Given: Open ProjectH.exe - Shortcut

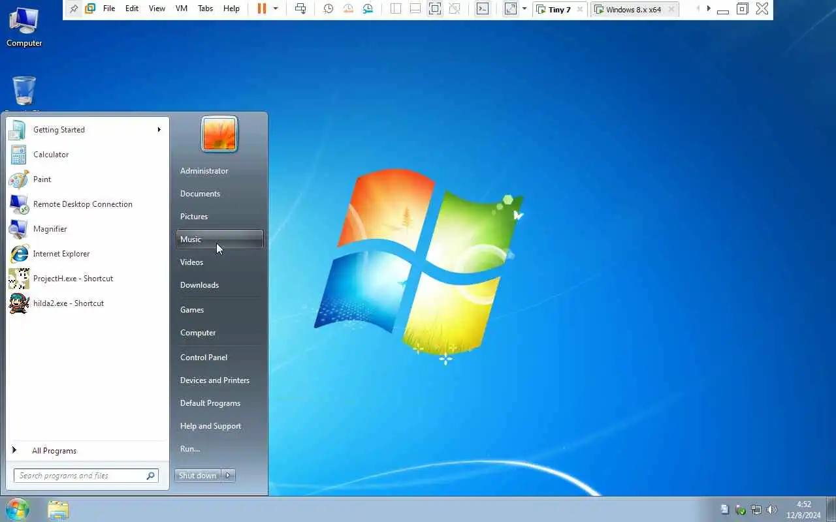Looking at the screenshot, I should click(x=88, y=279).
